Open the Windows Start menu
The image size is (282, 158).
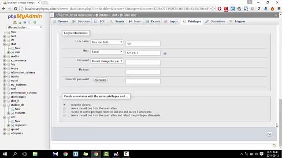click(5, 154)
